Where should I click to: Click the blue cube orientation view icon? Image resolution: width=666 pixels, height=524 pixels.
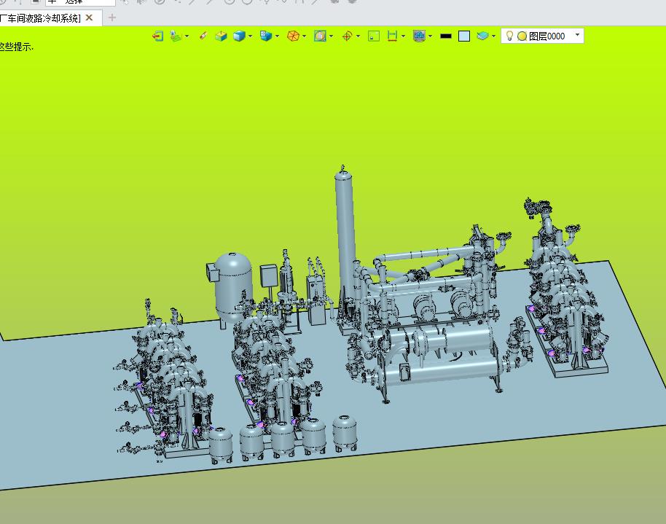coord(266,36)
